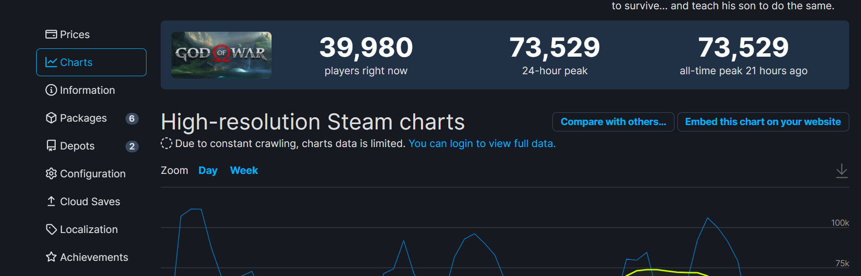Click the Packages box icon

tap(51, 118)
